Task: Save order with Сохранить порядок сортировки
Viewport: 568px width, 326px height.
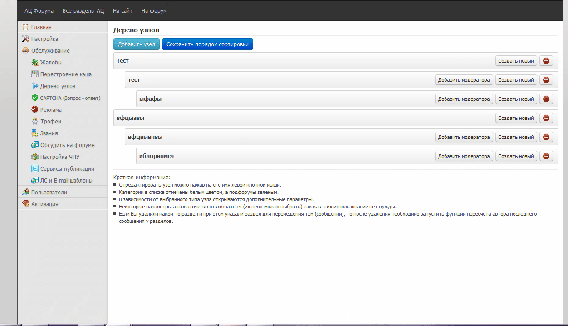Action: point(207,44)
